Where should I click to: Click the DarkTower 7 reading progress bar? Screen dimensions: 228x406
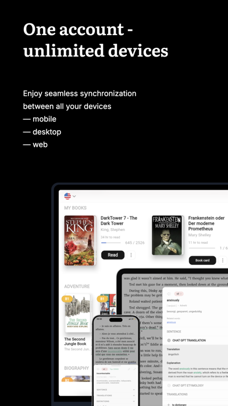pos(111,243)
